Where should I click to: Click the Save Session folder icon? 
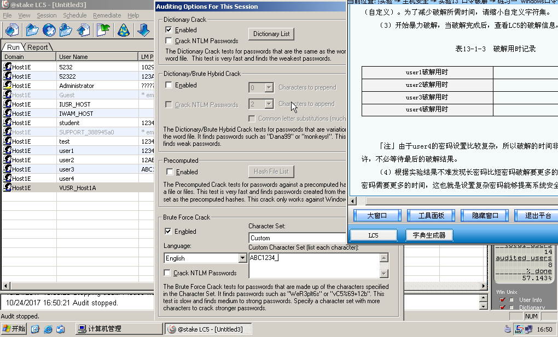tap(66, 30)
